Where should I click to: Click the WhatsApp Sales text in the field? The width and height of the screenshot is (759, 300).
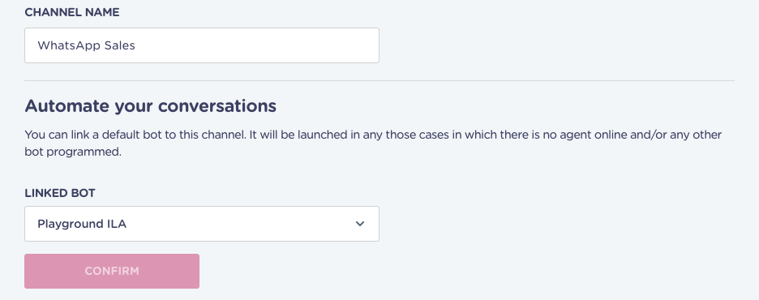tap(86, 45)
